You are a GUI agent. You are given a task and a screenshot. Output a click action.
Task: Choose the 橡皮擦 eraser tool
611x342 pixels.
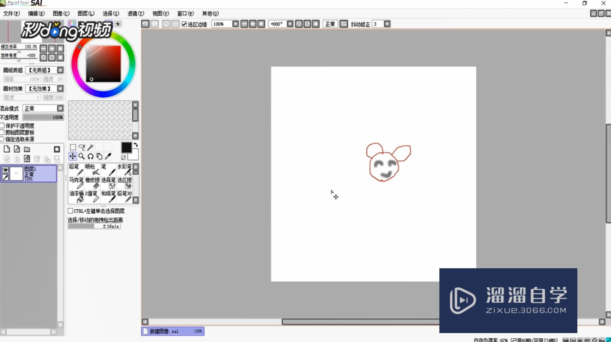click(x=92, y=183)
